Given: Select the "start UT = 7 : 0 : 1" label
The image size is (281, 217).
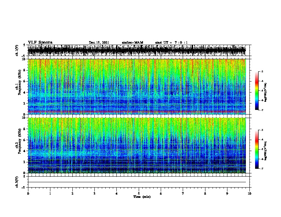Looking at the screenshot, I should click(x=171, y=43).
